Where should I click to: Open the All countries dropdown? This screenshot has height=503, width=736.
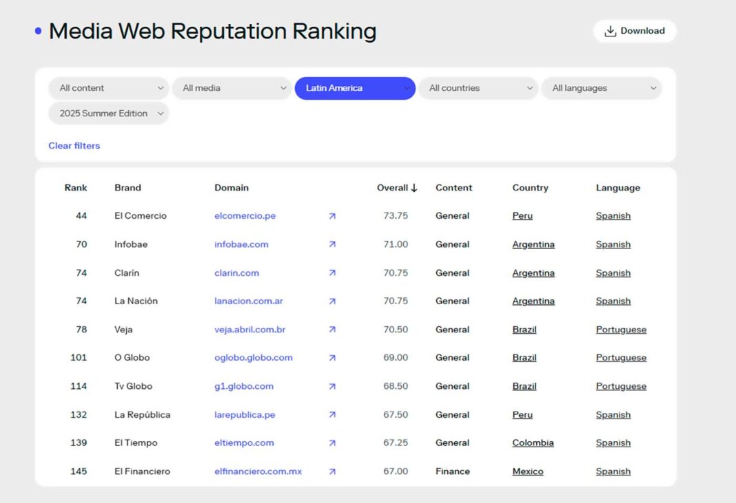pos(478,88)
